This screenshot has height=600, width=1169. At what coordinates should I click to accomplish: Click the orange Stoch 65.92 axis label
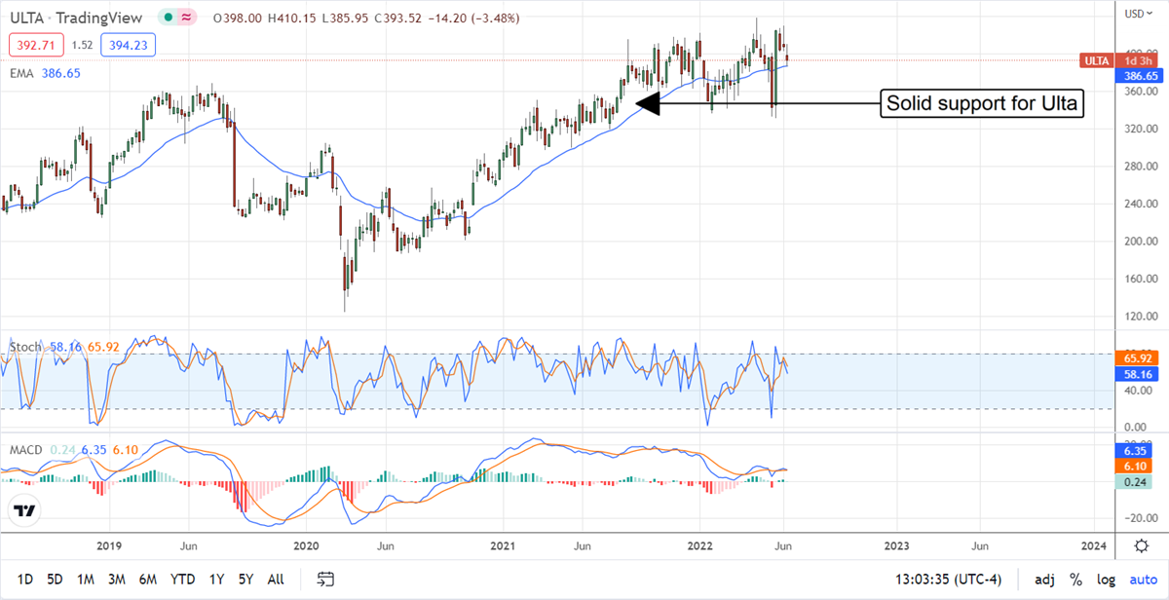(x=1139, y=358)
